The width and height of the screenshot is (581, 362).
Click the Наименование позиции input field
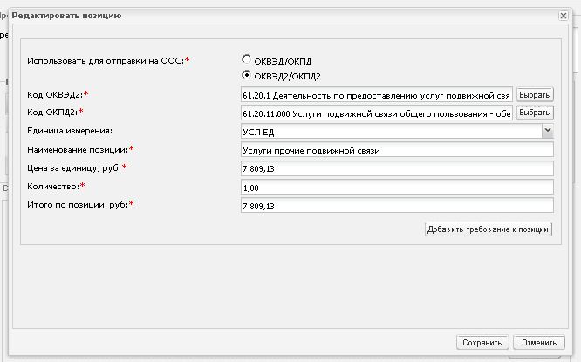pos(397,150)
